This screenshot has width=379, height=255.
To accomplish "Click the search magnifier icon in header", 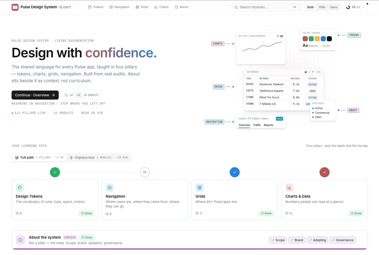I will 236,7.
